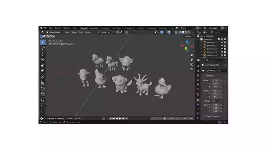Image resolution: width=267 pixels, height=150 pixels.
Task: Open the viewport Add menu
Action: 81,32
